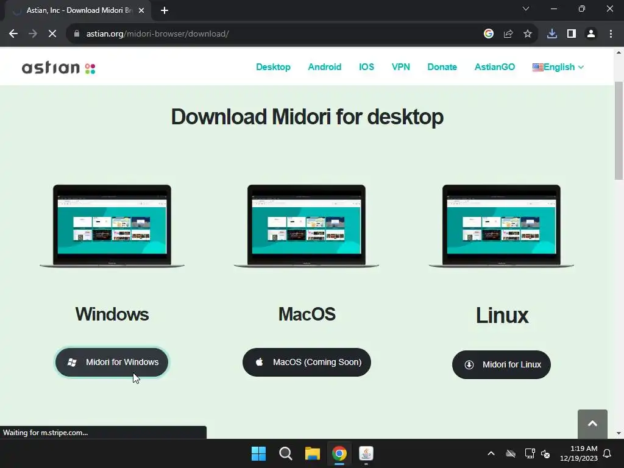Image resolution: width=624 pixels, height=468 pixels.
Task: Open the Android nav item
Action: 325,67
